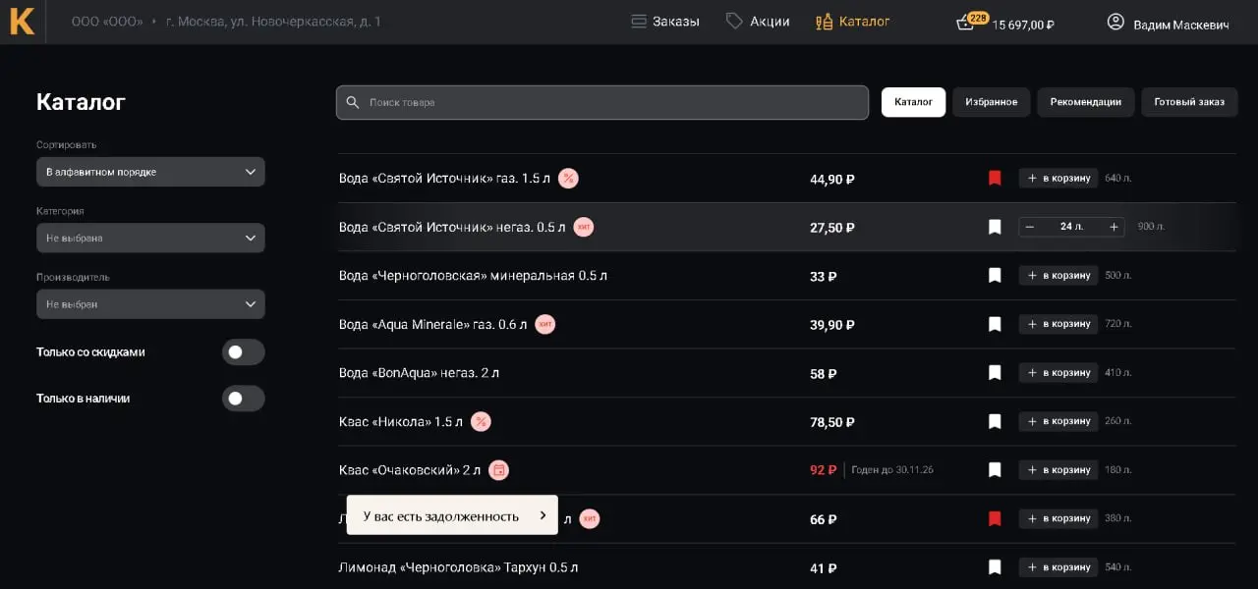Click the orange K logo
This screenshot has height=589, width=1258.
coord(22,22)
